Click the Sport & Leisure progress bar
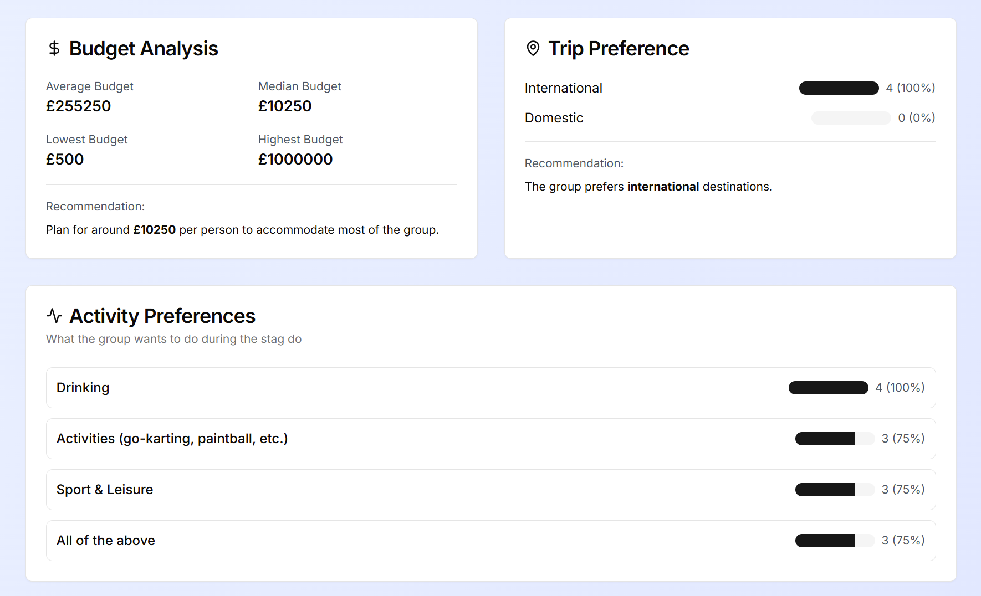This screenshot has height=596, width=981. coord(835,490)
